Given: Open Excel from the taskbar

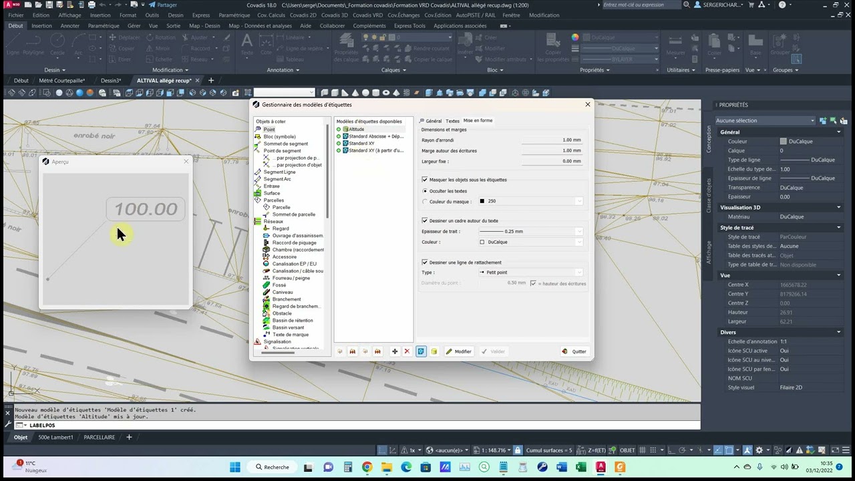Looking at the screenshot, I should 581,467.
